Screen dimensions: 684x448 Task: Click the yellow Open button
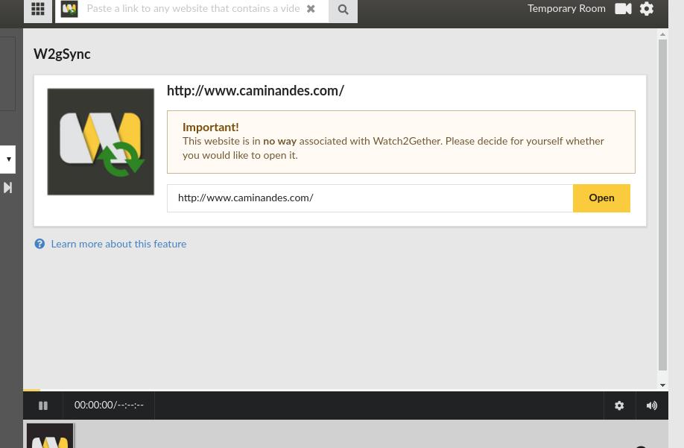[x=601, y=198]
